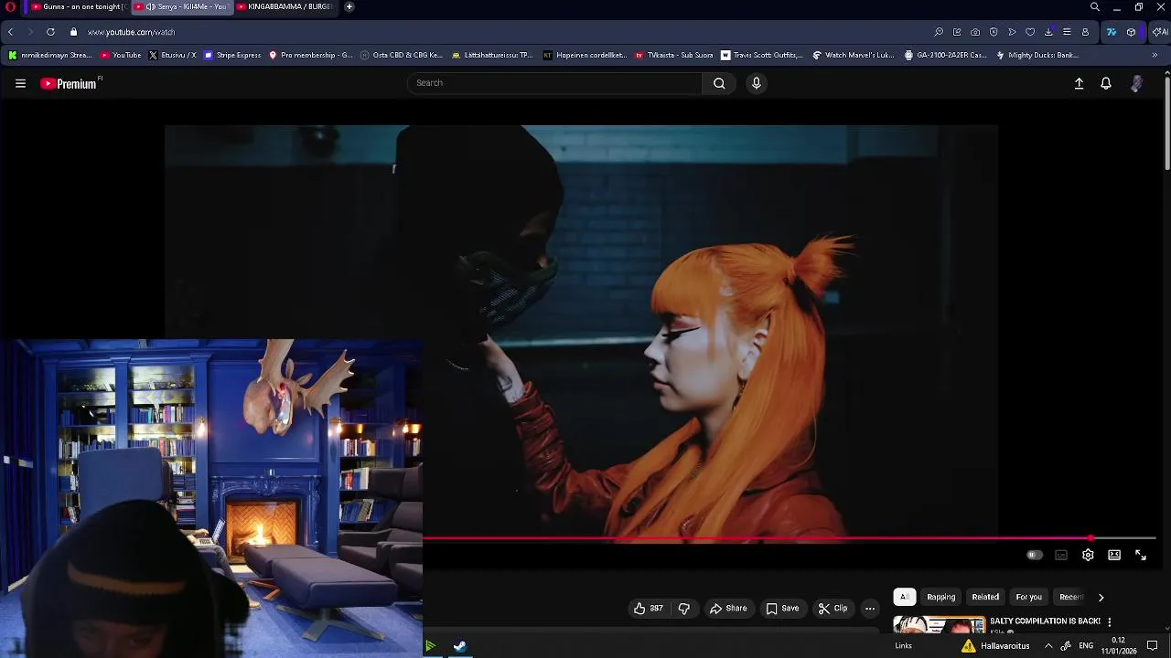Image resolution: width=1171 pixels, height=658 pixels.
Task: Switch to the KINGABBAMMA / BURGER tab
Action: click(x=285, y=6)
